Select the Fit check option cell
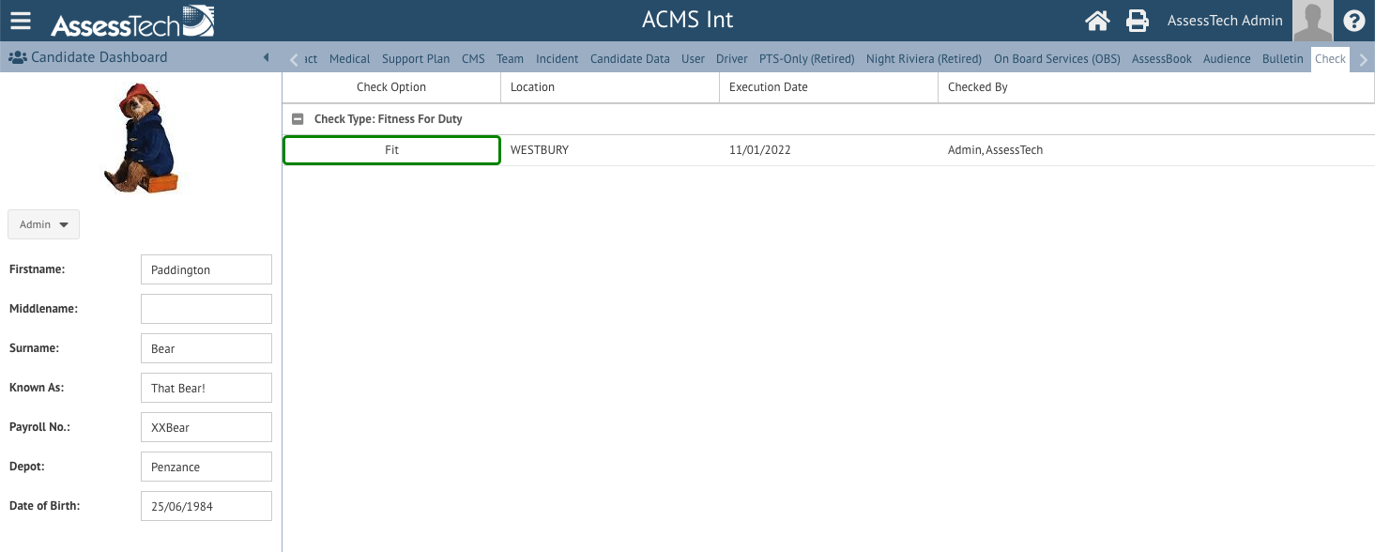The height and width of the screenshot is (552, 1375). pyautogui.click(x=391, y=150)
